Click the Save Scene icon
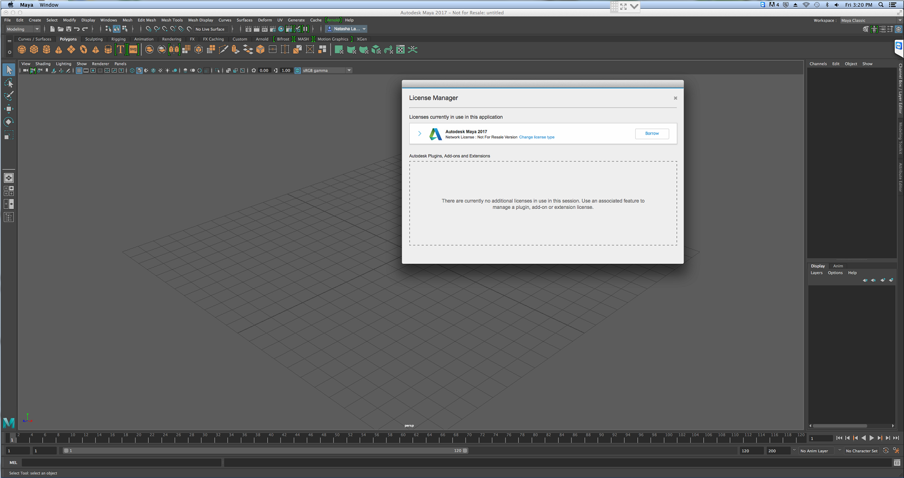Image resolution: width=904 pixels, height=478 pixels. tap(69, 29)
